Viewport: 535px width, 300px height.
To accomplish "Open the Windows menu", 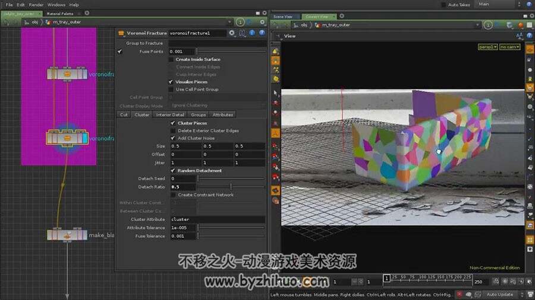I will 56,5.
